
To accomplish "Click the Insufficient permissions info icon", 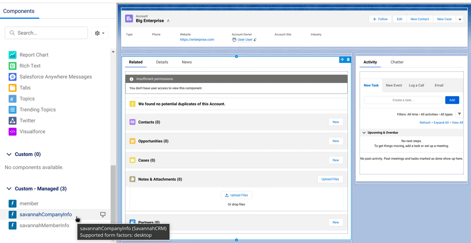I will [x=131, y=79].
